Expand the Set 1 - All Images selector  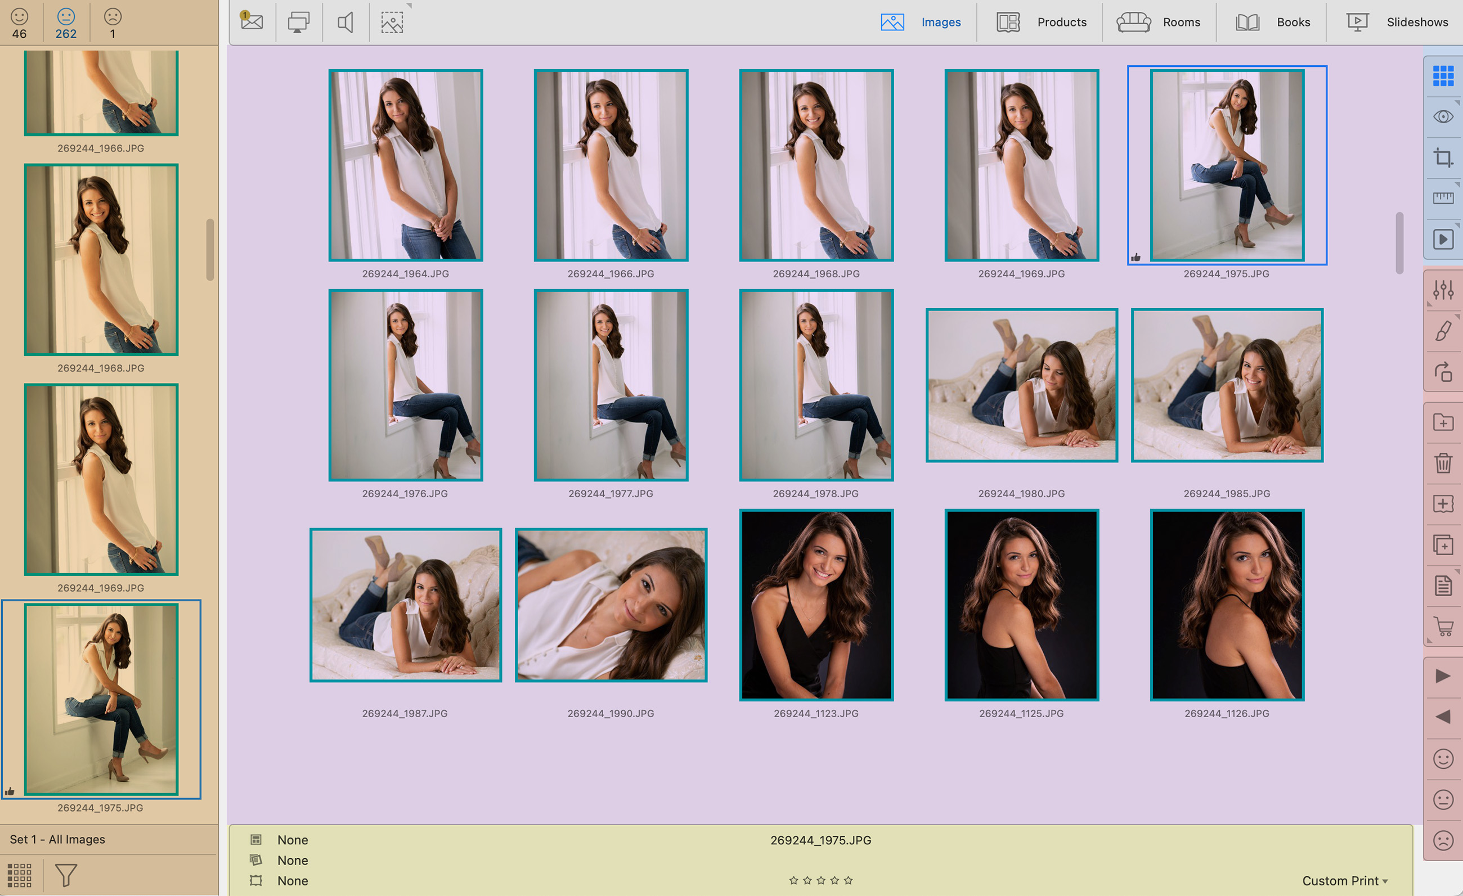(57, 839)
